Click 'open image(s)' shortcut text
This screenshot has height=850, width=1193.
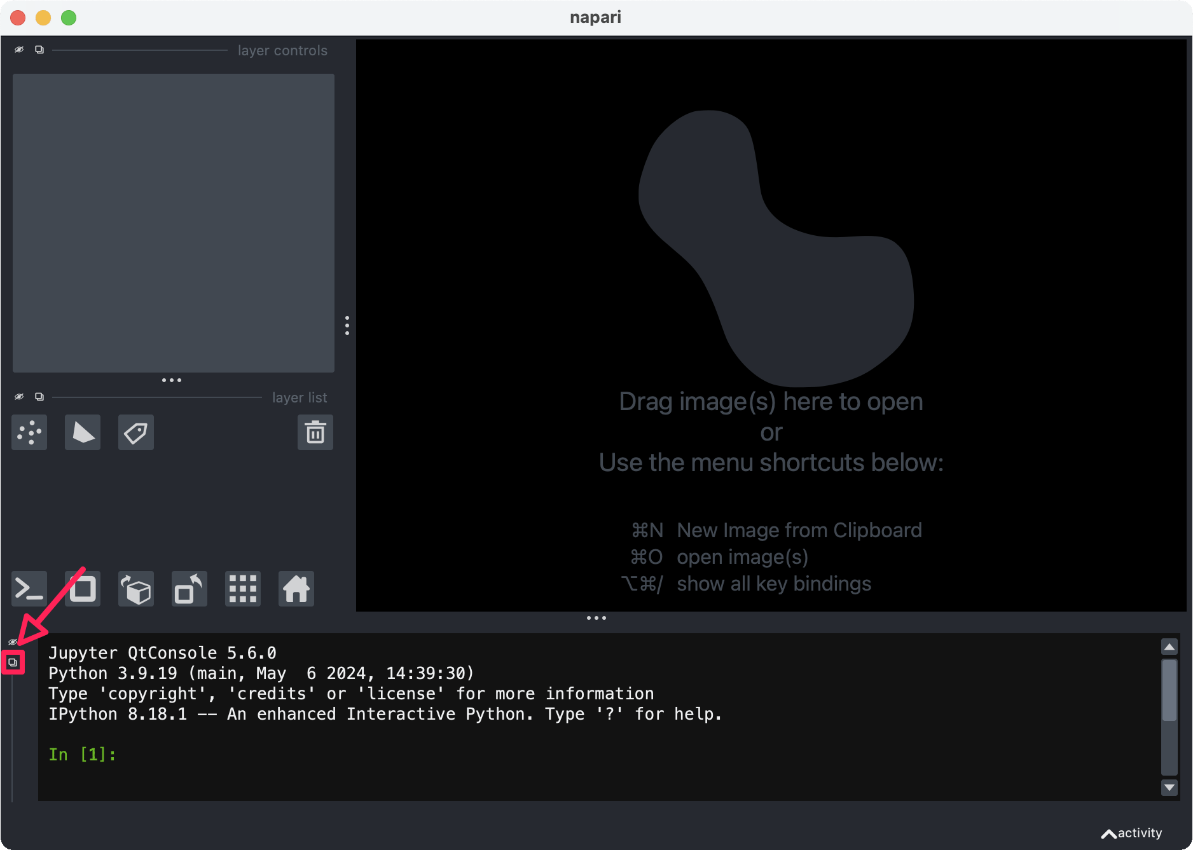click(742, 557)
